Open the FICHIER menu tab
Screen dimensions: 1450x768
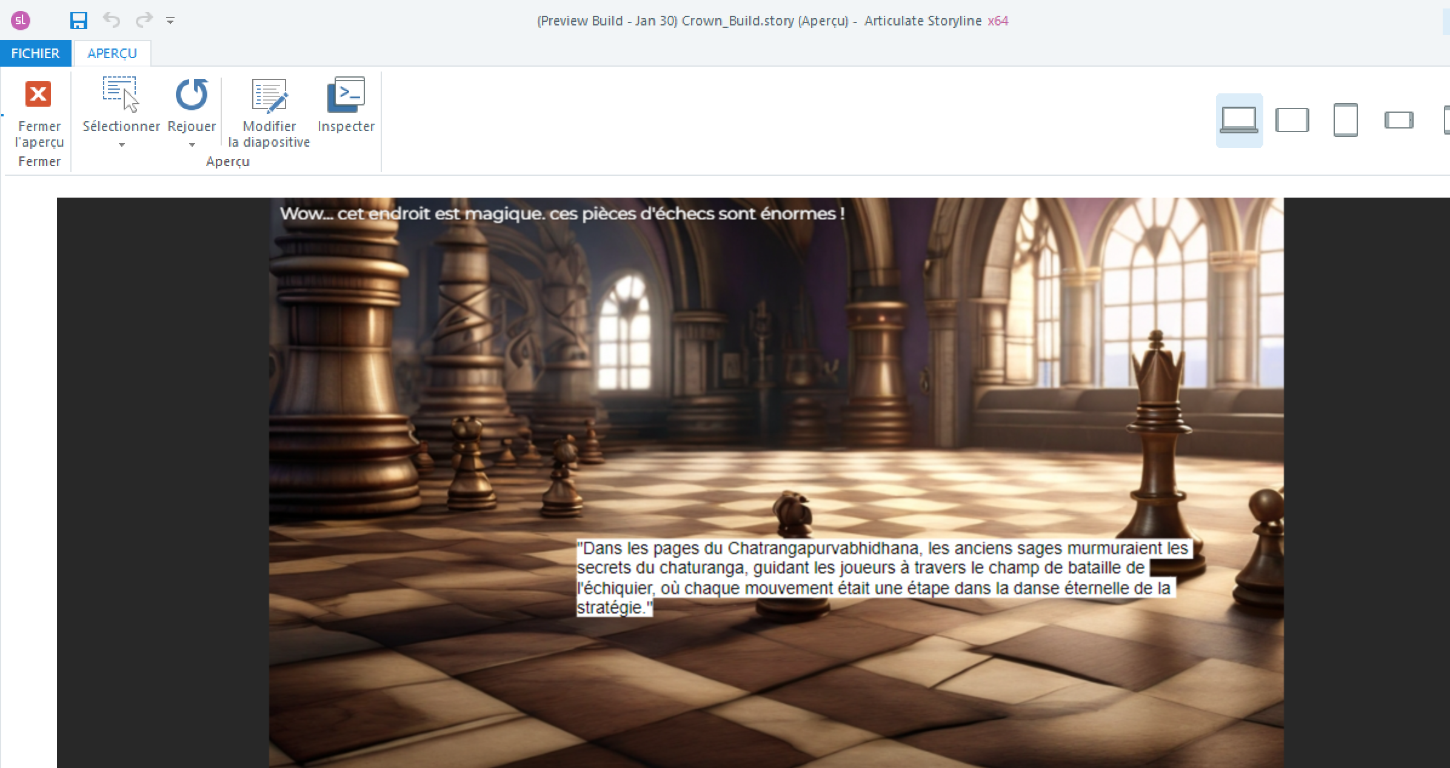coord(35,53)
